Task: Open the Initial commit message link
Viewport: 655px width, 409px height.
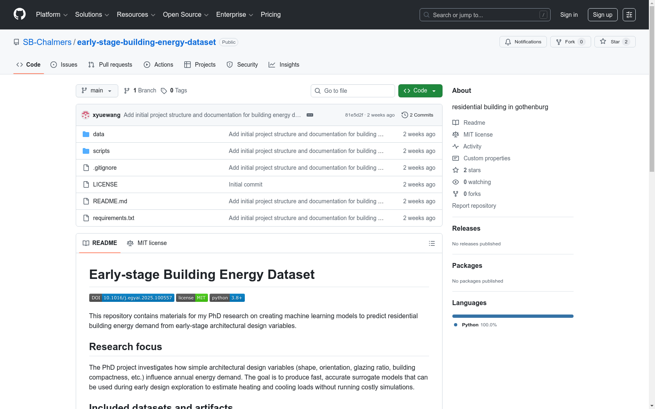Action: 246,184
